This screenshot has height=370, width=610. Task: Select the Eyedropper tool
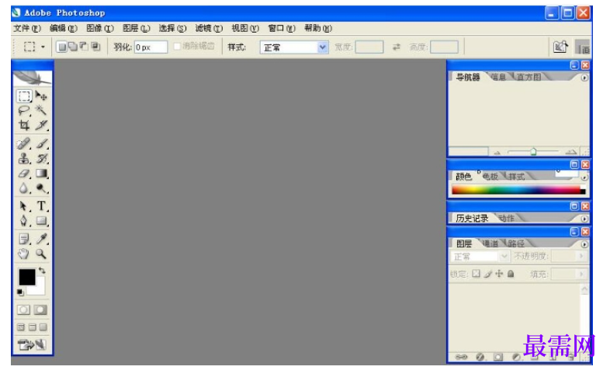pos(41,239)
